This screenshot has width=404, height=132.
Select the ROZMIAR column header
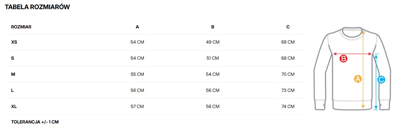pyautogui.click(x=21, y=27)
